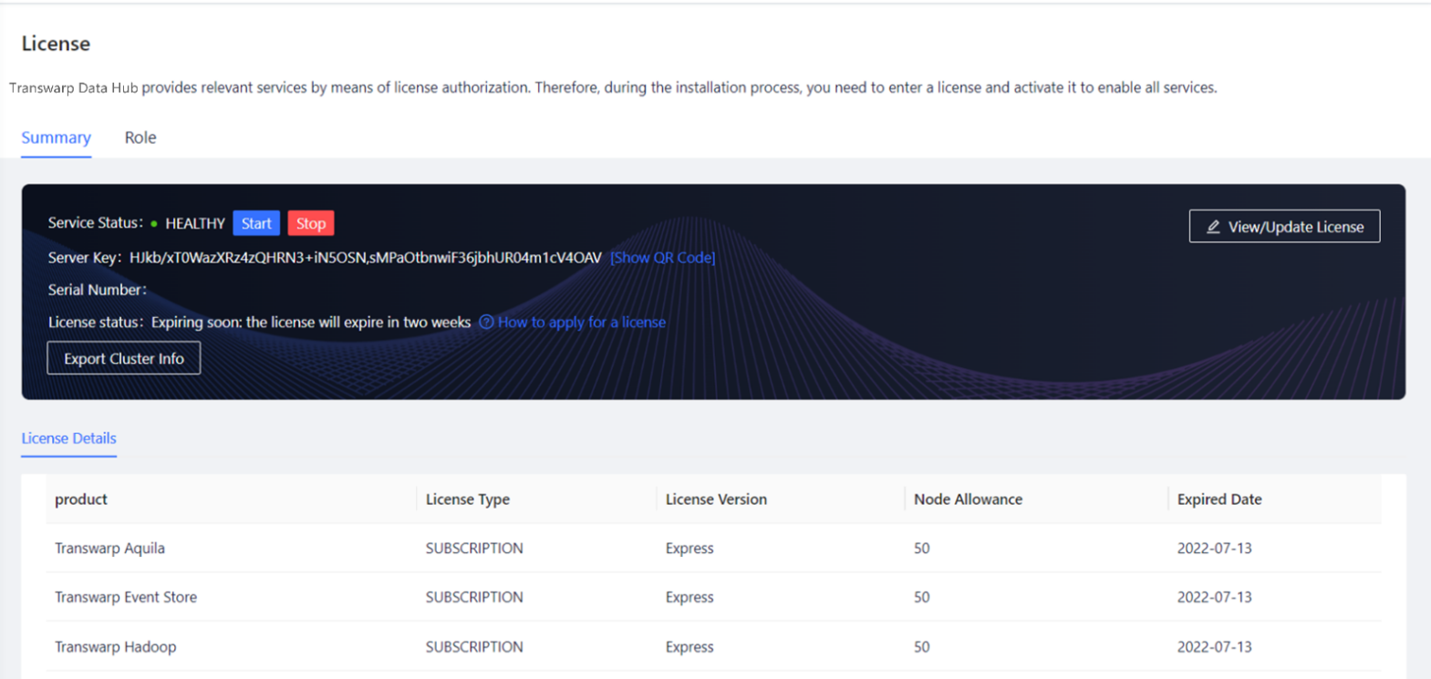The image size is (1431, 679).
Task: Click the product column header
Action: coord(81,499)
